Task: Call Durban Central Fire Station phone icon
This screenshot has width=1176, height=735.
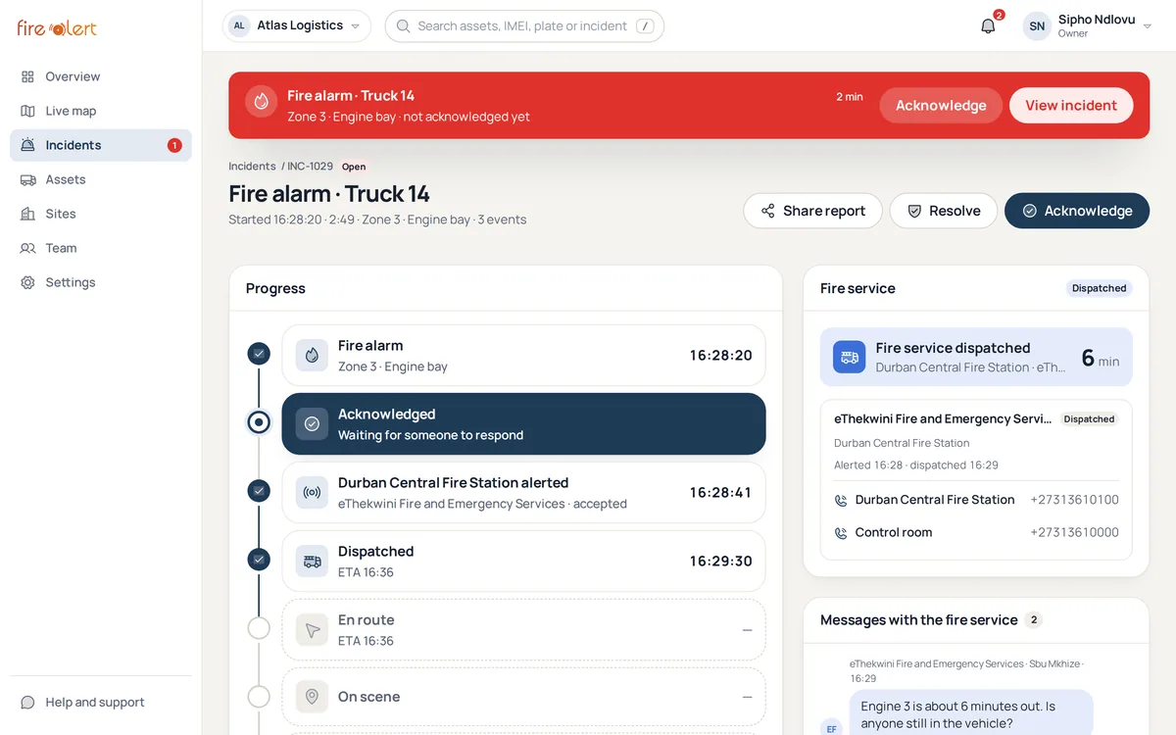Action: pos(840,500)
